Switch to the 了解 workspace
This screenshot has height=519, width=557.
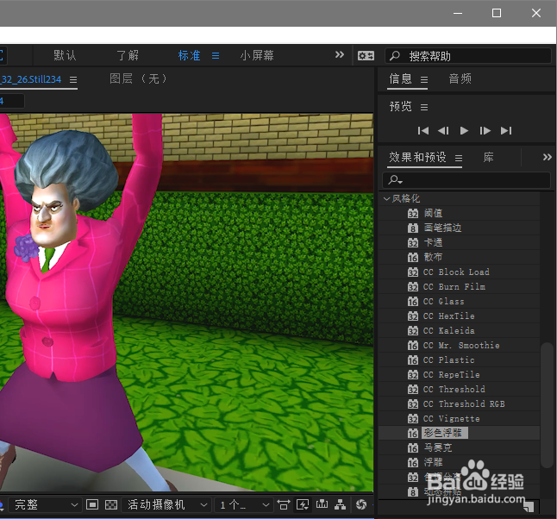coord(128,56)
